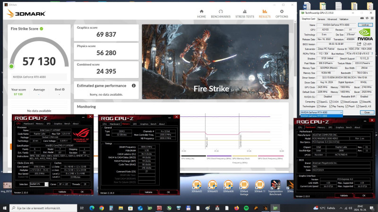This screenshot has width=378, height=212.
Task: Toggle OpenGL 4.6 checkbox in GPU-Z
Action: pos(358,106)
